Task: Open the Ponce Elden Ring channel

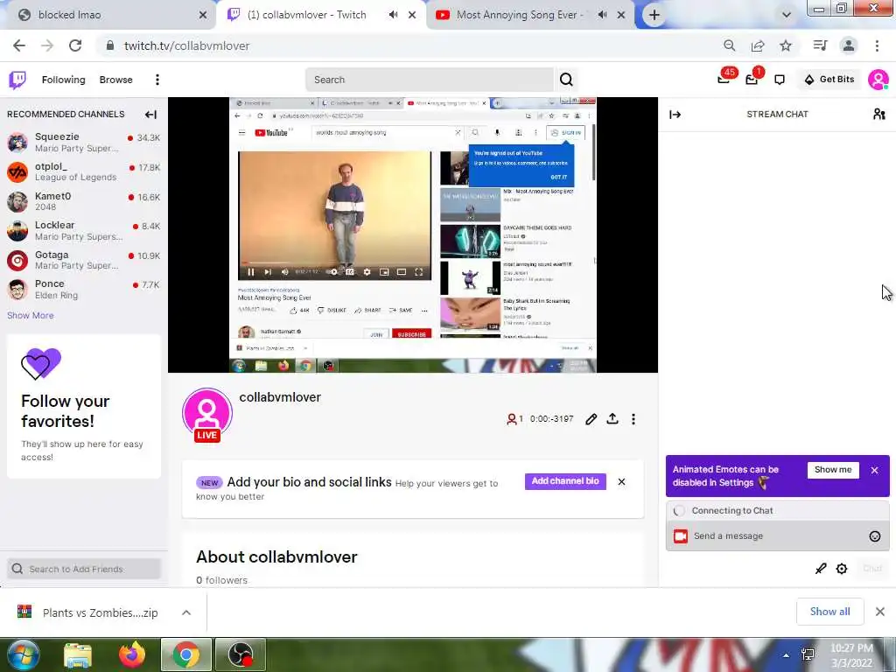Action: (83, 289)
